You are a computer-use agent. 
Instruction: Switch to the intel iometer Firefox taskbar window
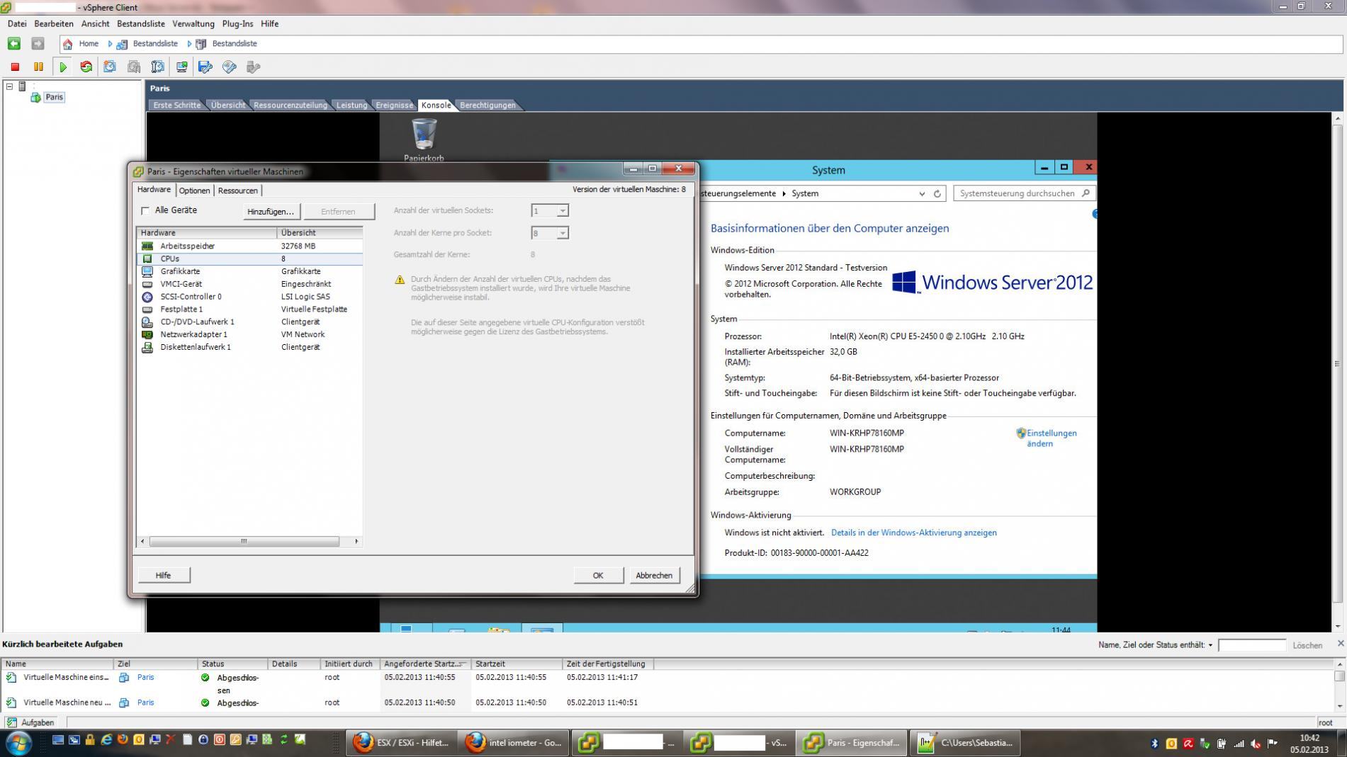[x=514, y=743]
